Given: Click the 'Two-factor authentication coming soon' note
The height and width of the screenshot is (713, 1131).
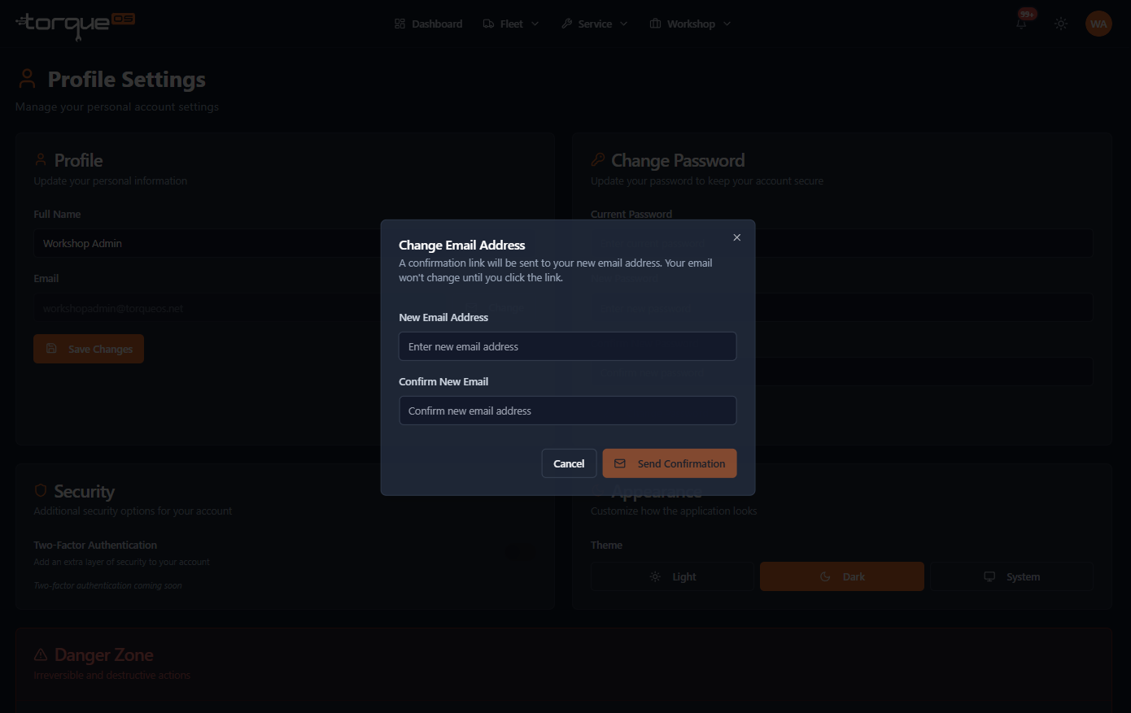Looking at the screenshot, I should click(107, 585).
